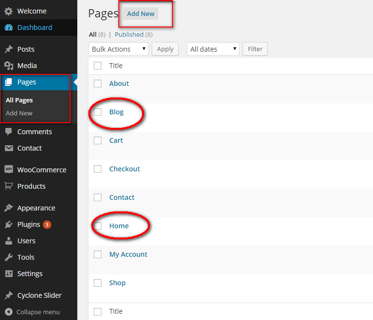Open the Blog page link
Viewport: 373px width, 320px height.
[x=116, y=112]
